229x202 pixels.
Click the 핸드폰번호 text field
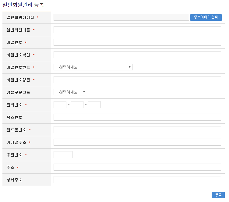pyautogui.click(x=137, y=130)
